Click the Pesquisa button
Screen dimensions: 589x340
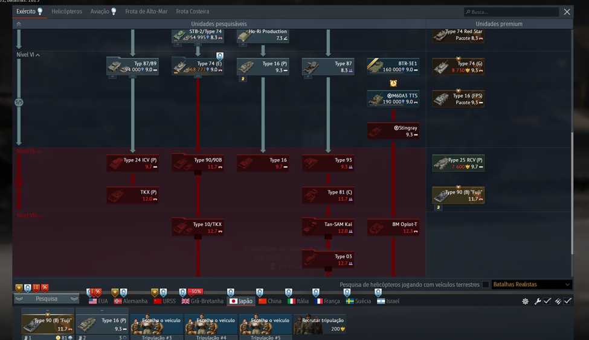point(47,299)
